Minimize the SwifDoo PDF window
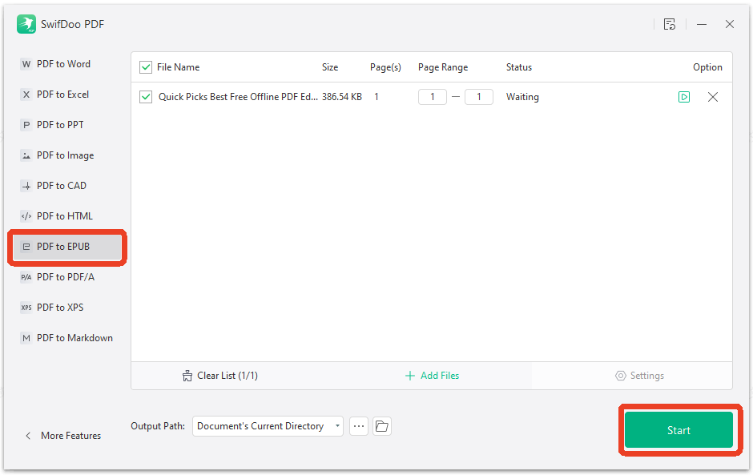The height and width of the screenshot is (475, 753). [x=702, y=24]
